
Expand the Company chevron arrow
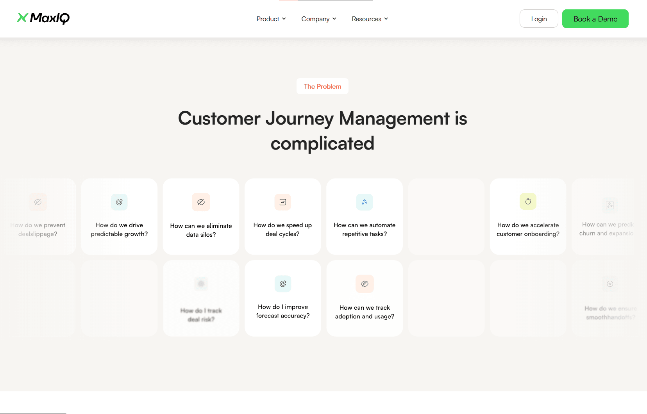tap(334, 19)
